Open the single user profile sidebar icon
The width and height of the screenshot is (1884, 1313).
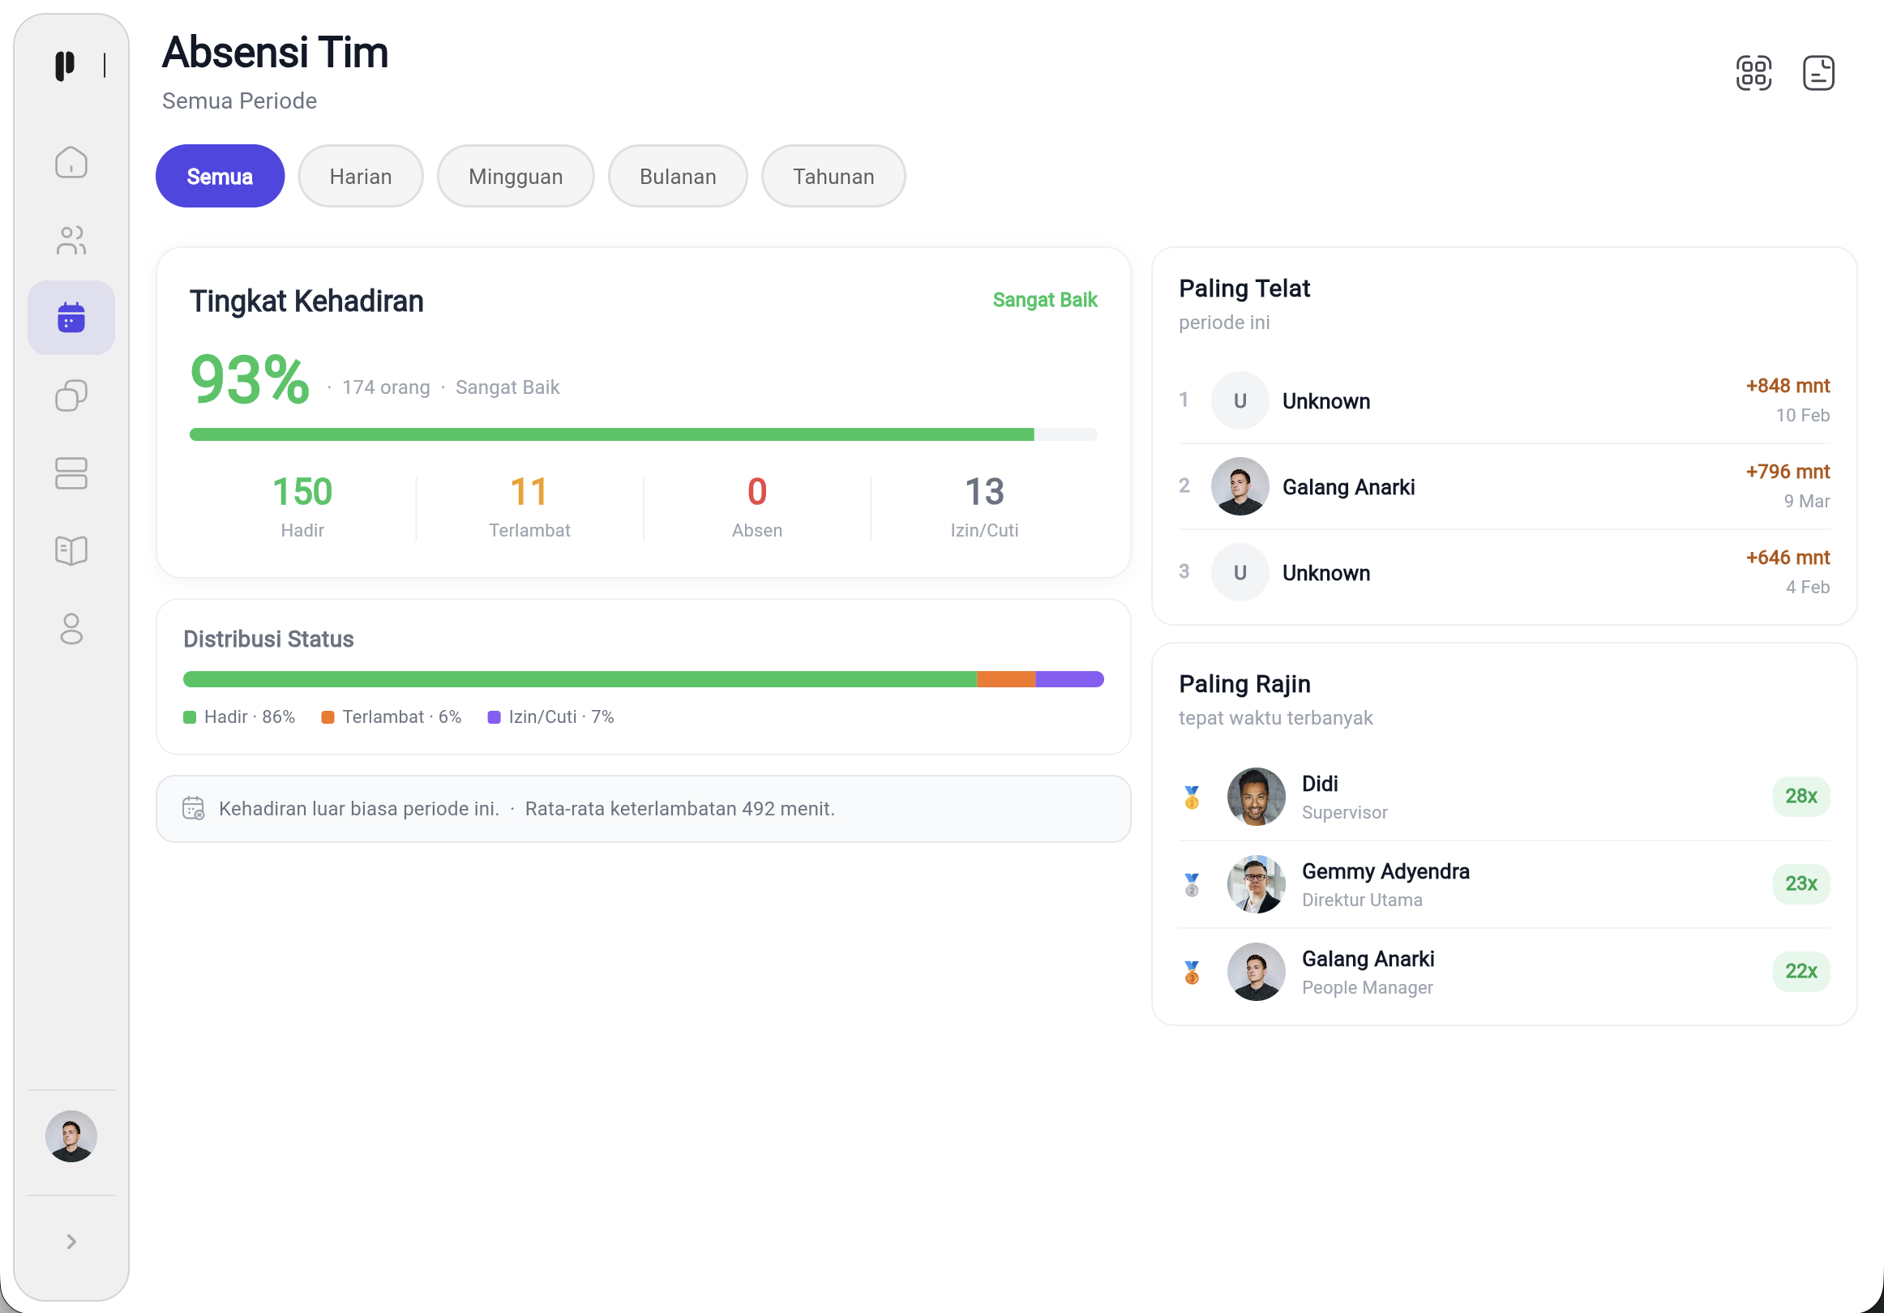71,630
